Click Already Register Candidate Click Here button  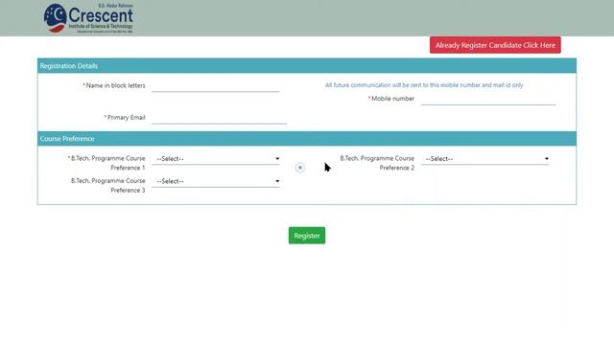pyautogui.click(x=495, y=45)
